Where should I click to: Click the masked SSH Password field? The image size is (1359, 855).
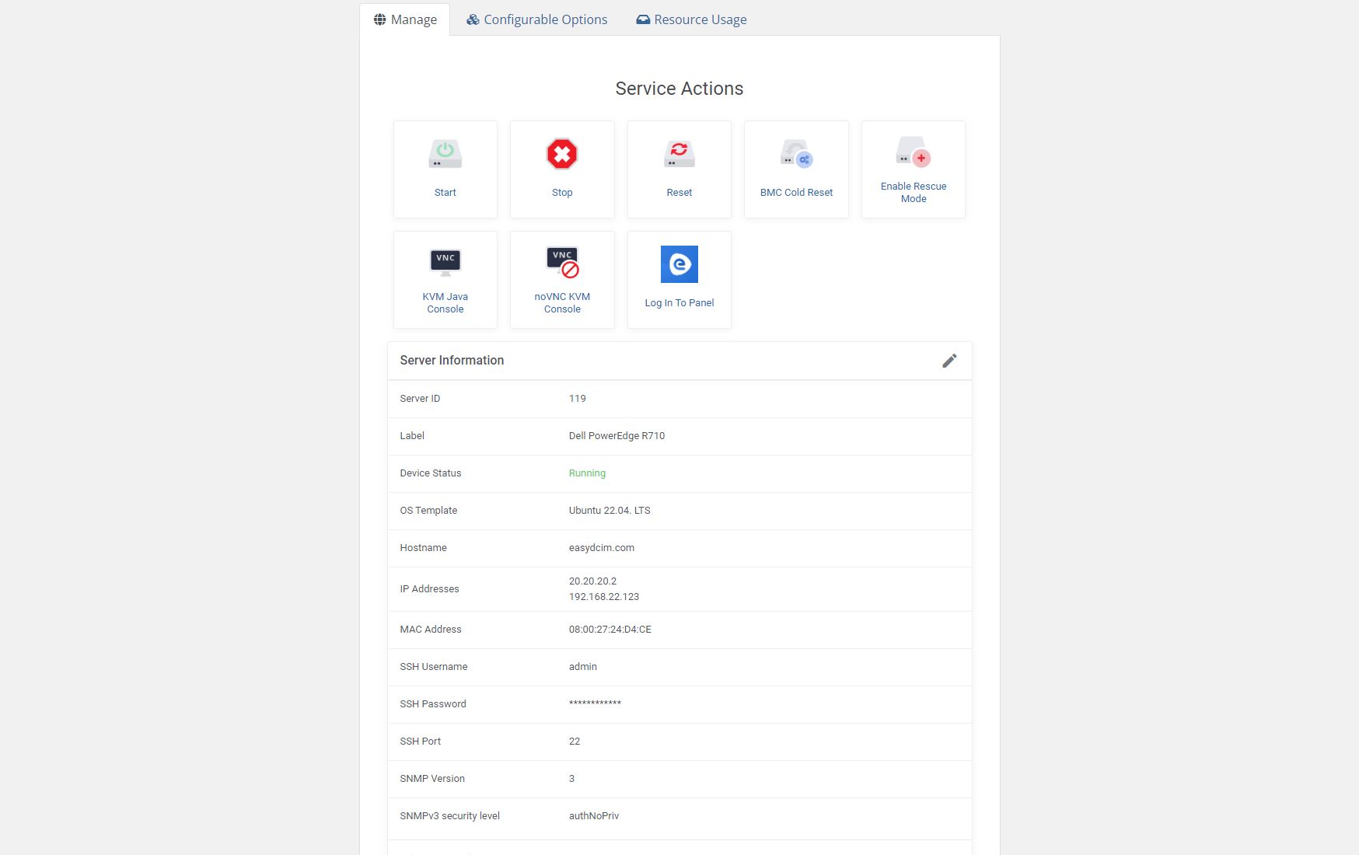tap(595, 703)
